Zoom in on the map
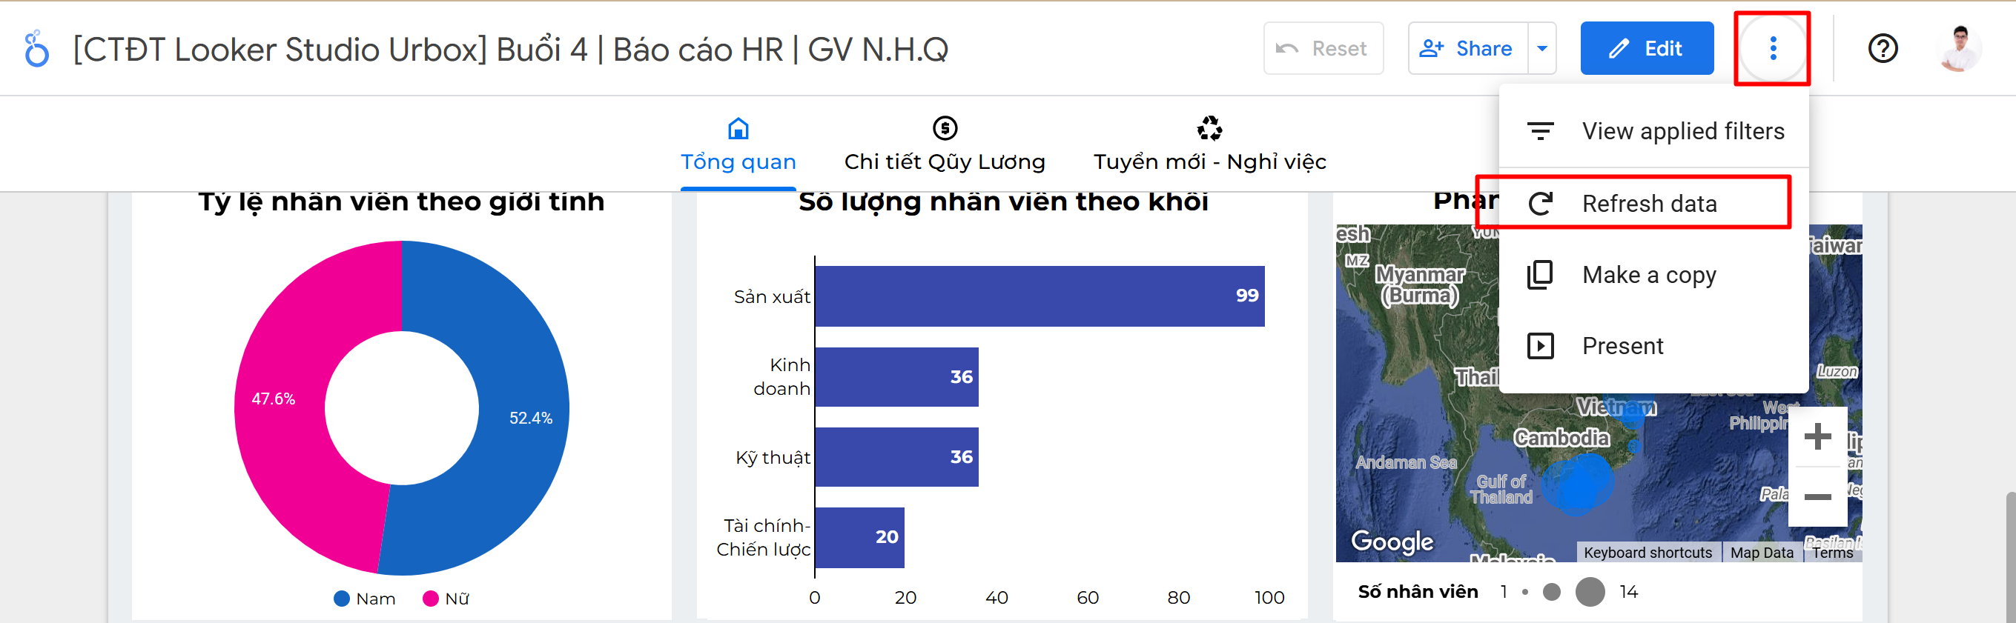Screen dimensions: 2016x623 pyautogui.click(x=1817, y=436)
